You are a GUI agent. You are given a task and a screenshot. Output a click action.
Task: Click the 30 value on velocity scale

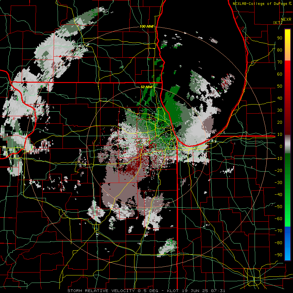click(x=280, y=110)
